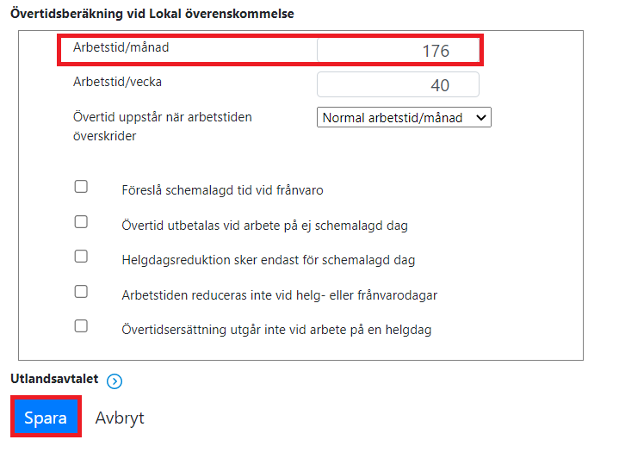Image resolution: width=619 pixels, height=452 pixels.
Task: Click the dropdown chevron arrow for overtime threshold
Action: (481, 118)
